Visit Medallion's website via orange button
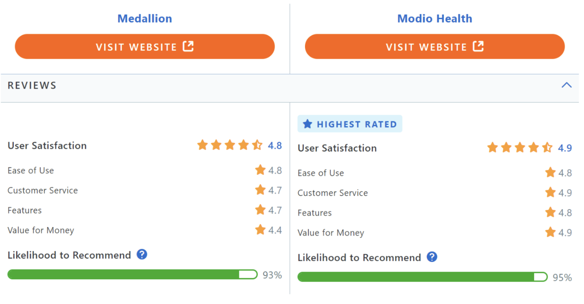 tap(145, 46)
